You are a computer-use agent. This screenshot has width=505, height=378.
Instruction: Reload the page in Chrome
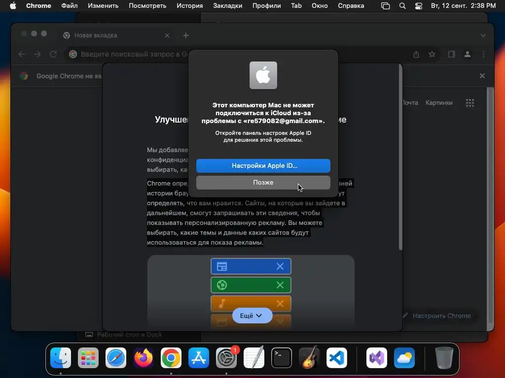tap(53, 54)
